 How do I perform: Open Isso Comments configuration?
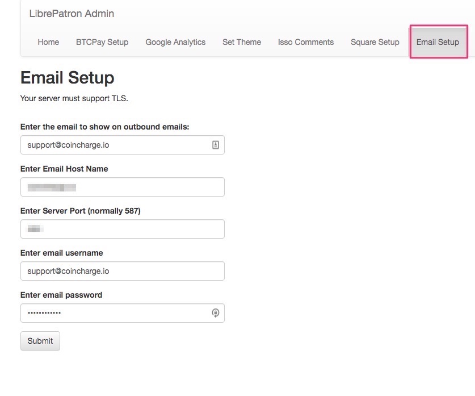pos(306,42)
